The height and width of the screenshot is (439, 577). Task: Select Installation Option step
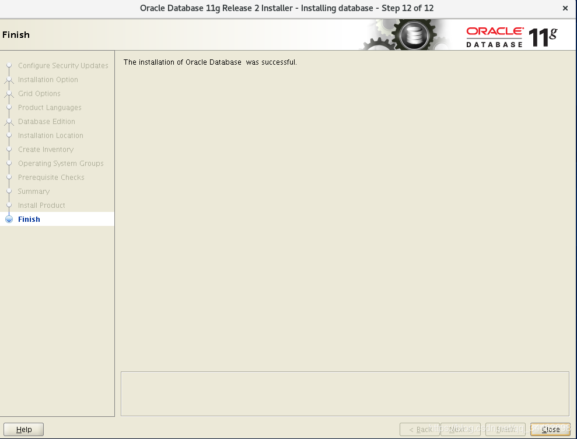[48, 79]
